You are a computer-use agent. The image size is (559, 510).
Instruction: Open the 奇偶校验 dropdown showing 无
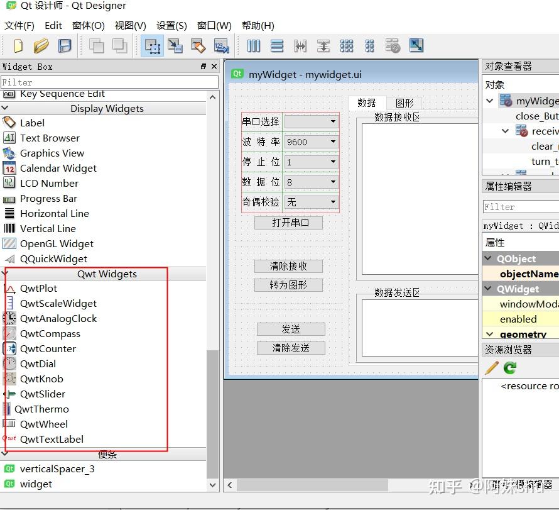[x=312, y=202]
